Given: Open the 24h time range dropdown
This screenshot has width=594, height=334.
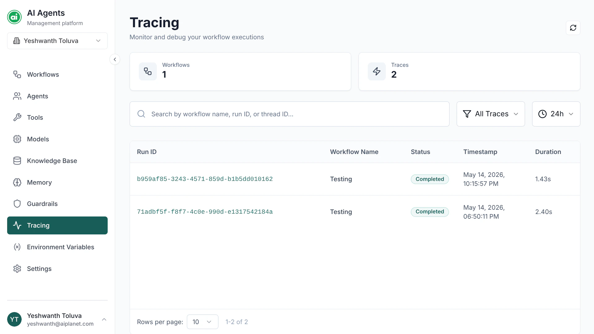Looking at the screenshot, I should 556,114.
